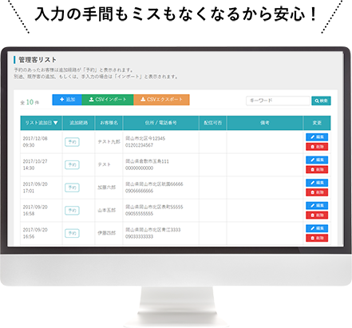Click 削除 on the 2017/10/27 row
This screenshot has width=352, height=328.
(317, 169)
